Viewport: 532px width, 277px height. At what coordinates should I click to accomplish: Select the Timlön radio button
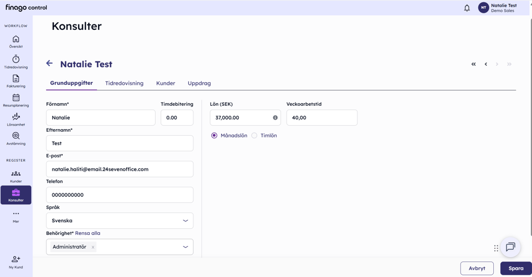(254, 135)
